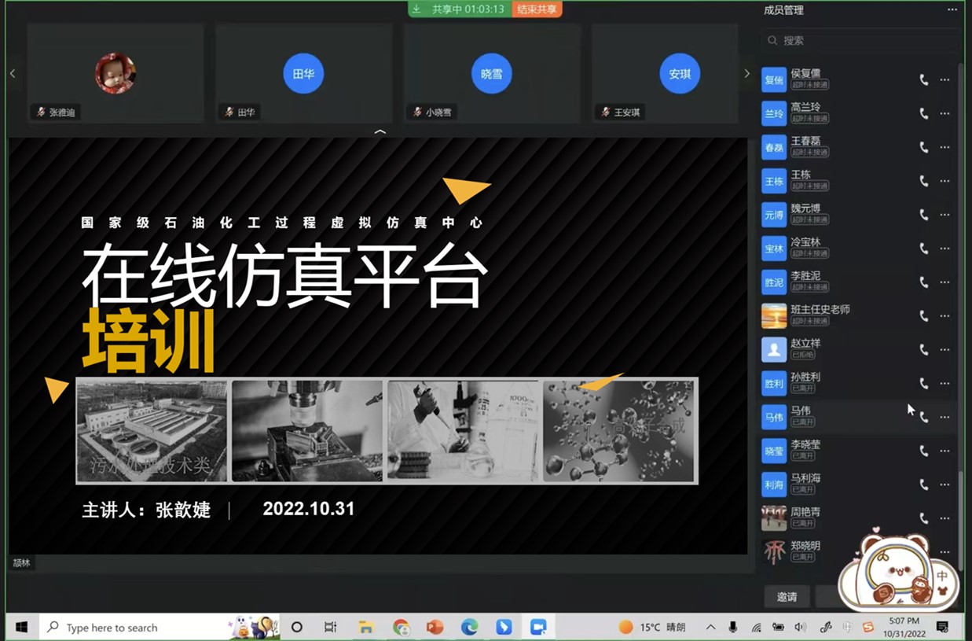Toggle the system volume speaker icon
This screenshot has height=641, width=972.
coord(800,627)
